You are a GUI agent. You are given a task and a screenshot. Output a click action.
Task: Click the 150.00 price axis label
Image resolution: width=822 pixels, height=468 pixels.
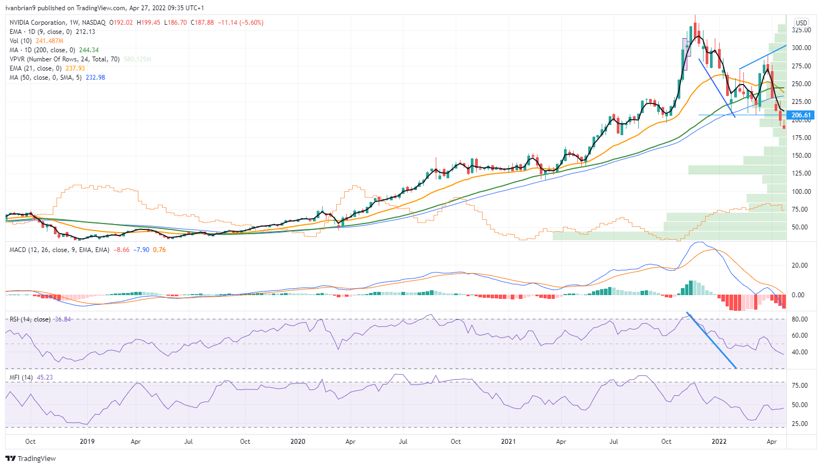pyautogui.click(x=802, y=156)
